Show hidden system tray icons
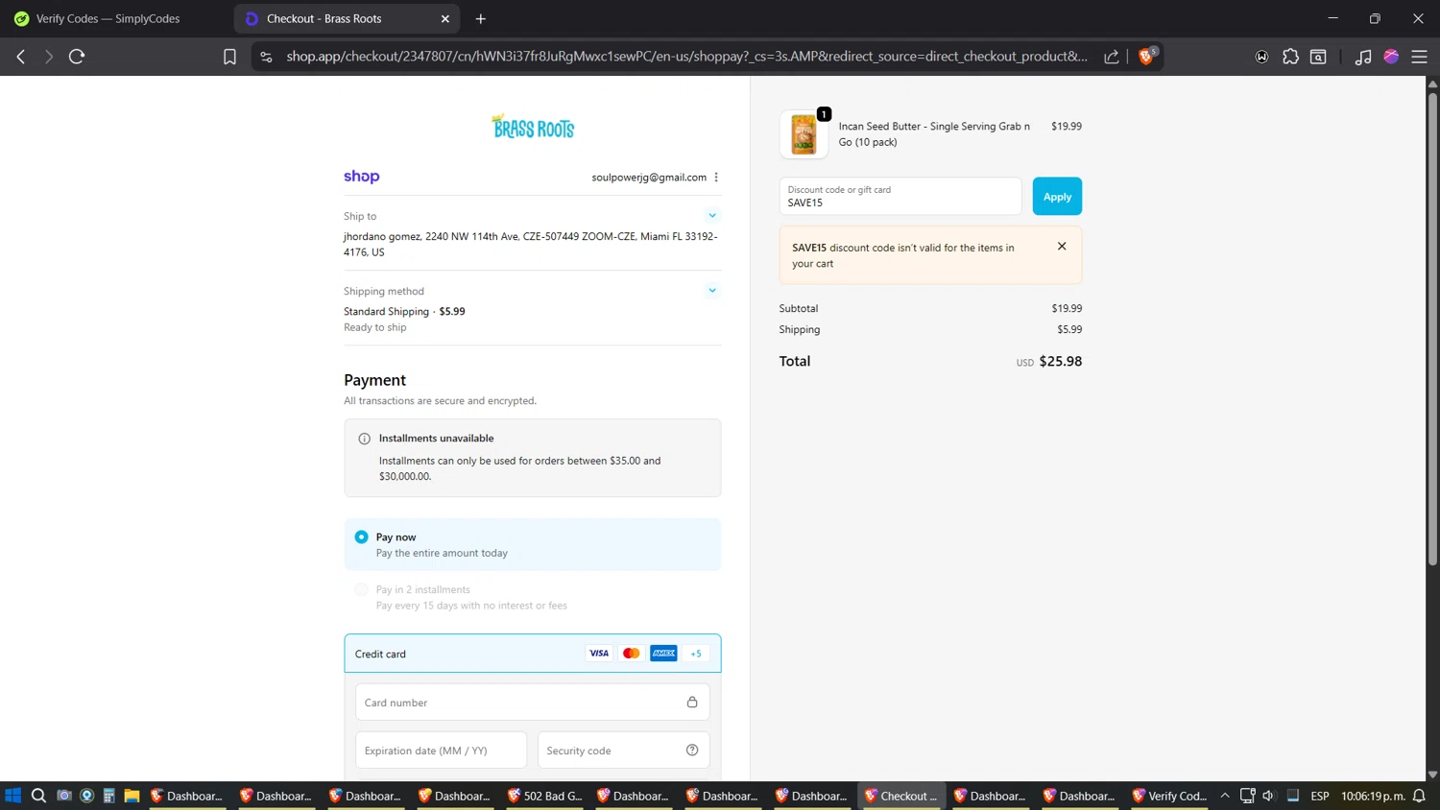This screenshot has height=810, width=1440. click(1225, 796)
